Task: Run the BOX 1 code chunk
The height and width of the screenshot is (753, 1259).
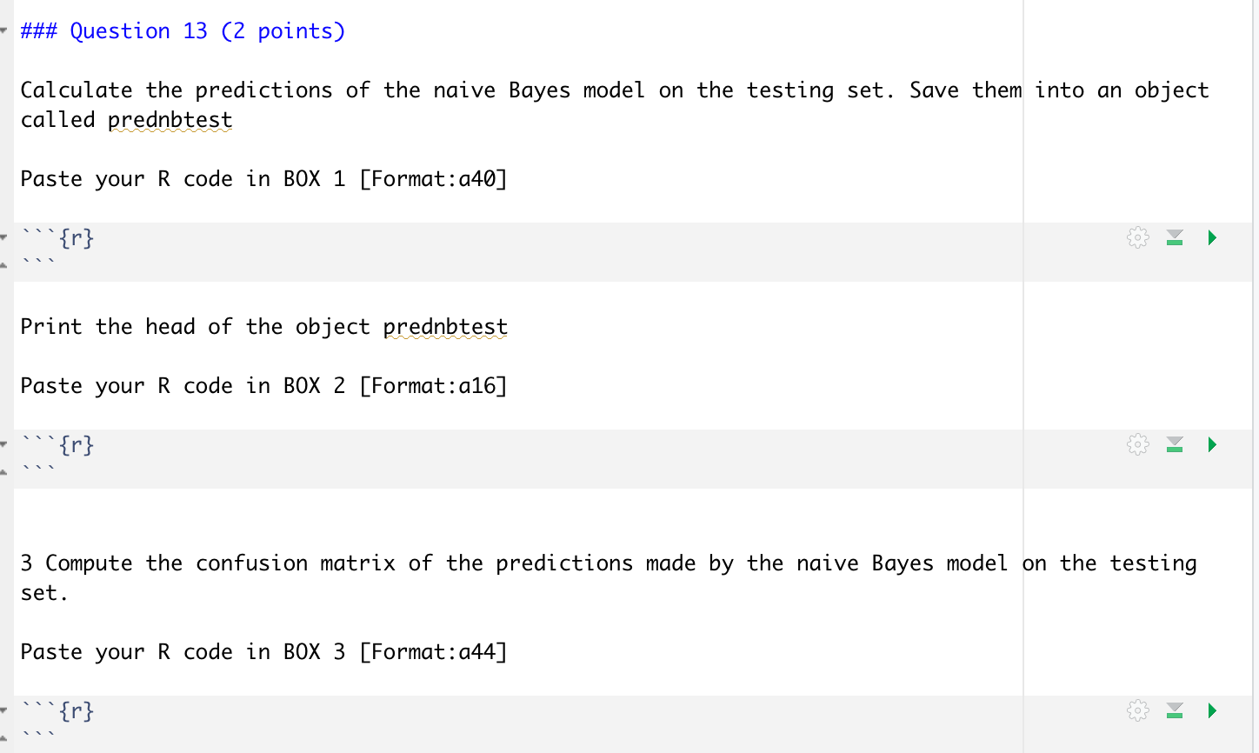Action: [1211, 237]
